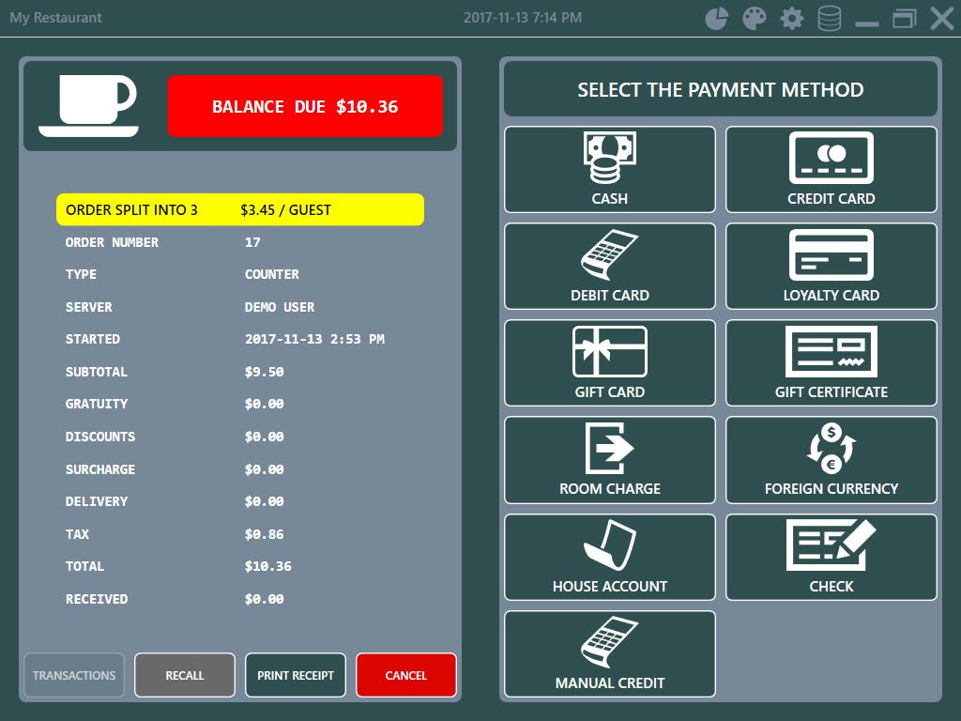Cancel the payment with red Cancel button
Viewport: 961px width, 721px height.
pyautogui.click(x=406, y=675)
